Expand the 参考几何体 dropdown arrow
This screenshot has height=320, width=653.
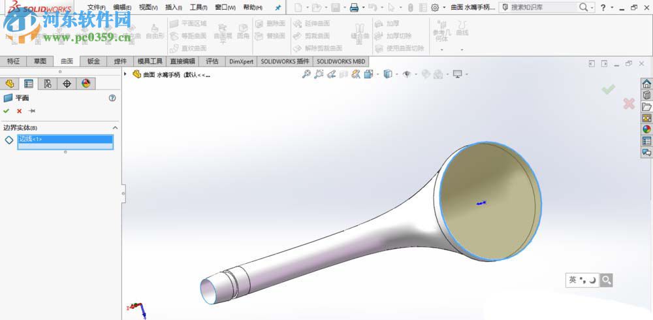click(x=442, y=50)
